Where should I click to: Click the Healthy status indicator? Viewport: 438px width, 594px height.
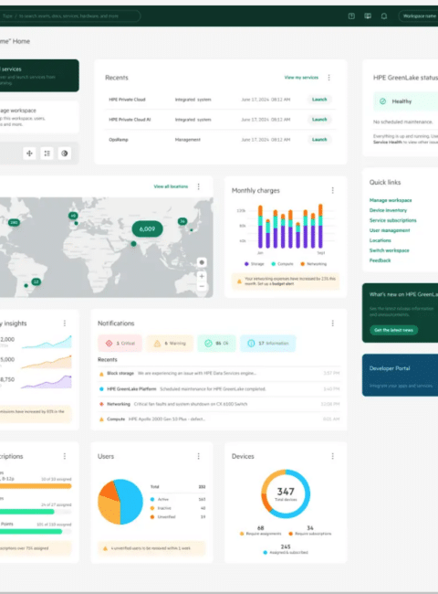coord(405,101)
